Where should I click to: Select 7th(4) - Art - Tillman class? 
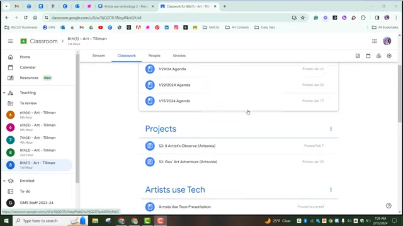[x=38, y=140]
